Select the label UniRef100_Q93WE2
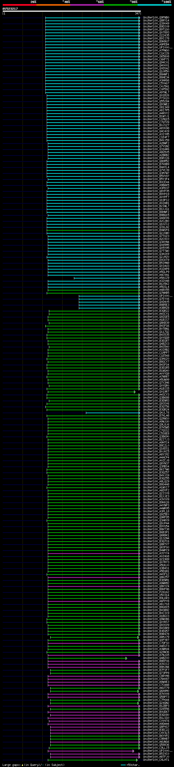Screen dimensions: 174x767 coord(156,104)
